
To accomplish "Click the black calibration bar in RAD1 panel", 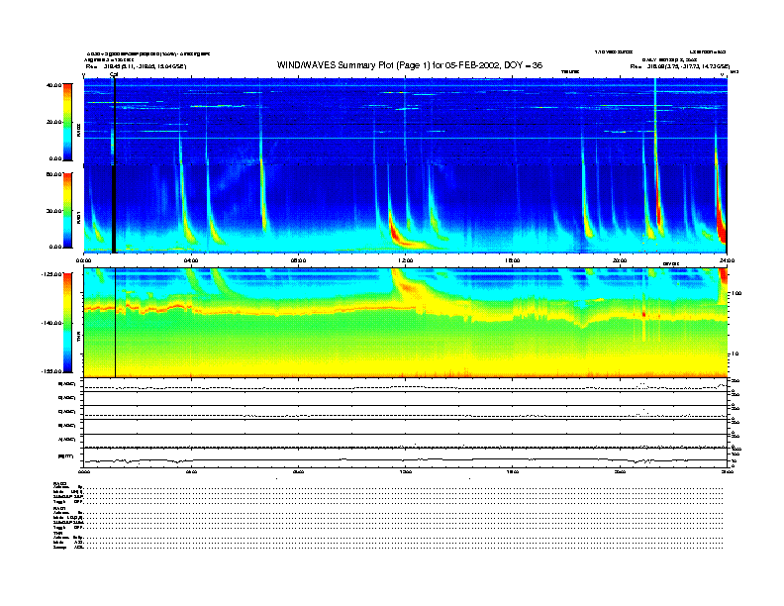I will [114, 209].
